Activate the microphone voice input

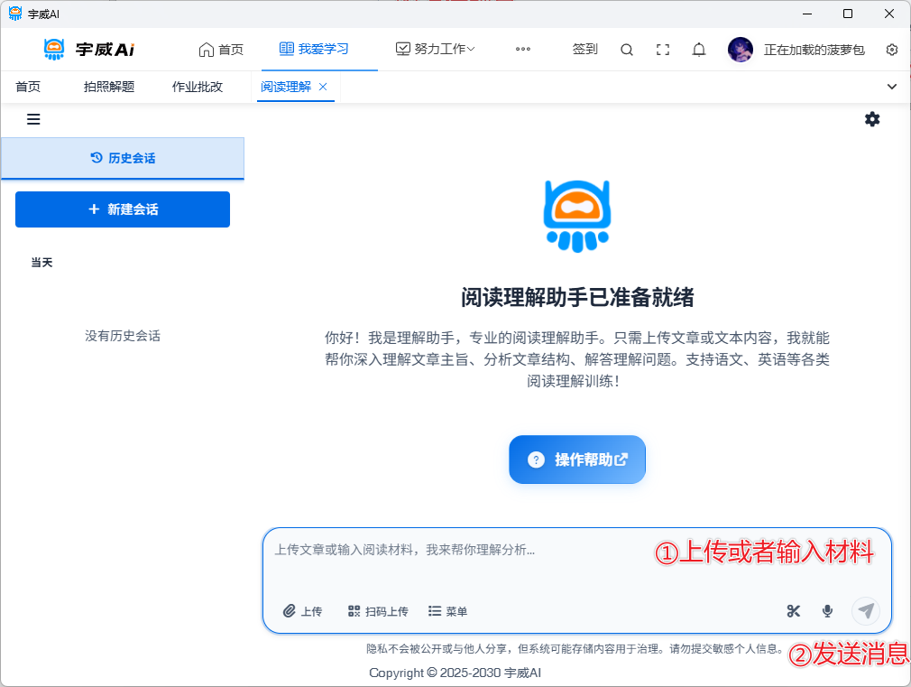827,611
